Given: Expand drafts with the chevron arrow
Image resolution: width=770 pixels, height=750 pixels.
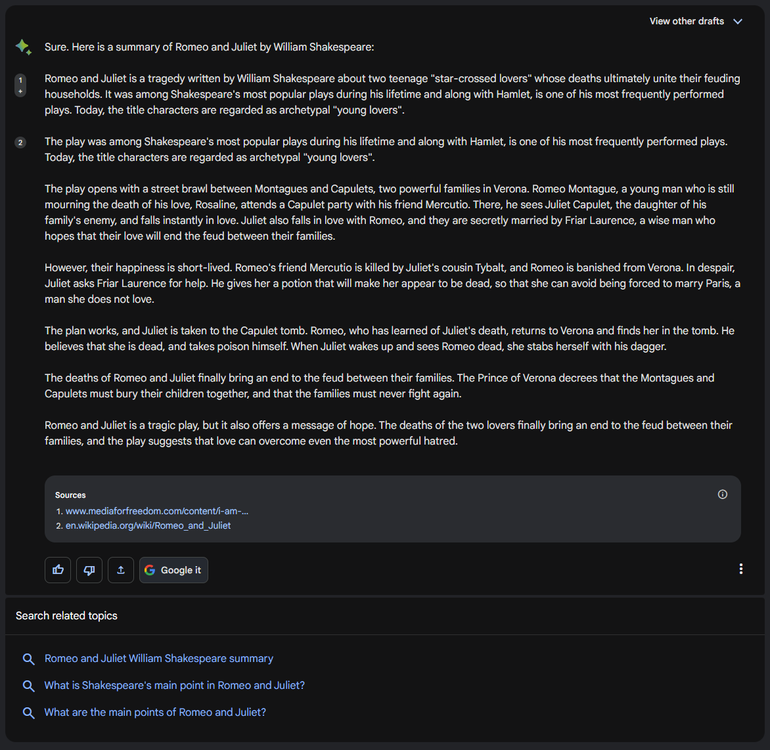Looking at the screenshot, I should [738, 22].
